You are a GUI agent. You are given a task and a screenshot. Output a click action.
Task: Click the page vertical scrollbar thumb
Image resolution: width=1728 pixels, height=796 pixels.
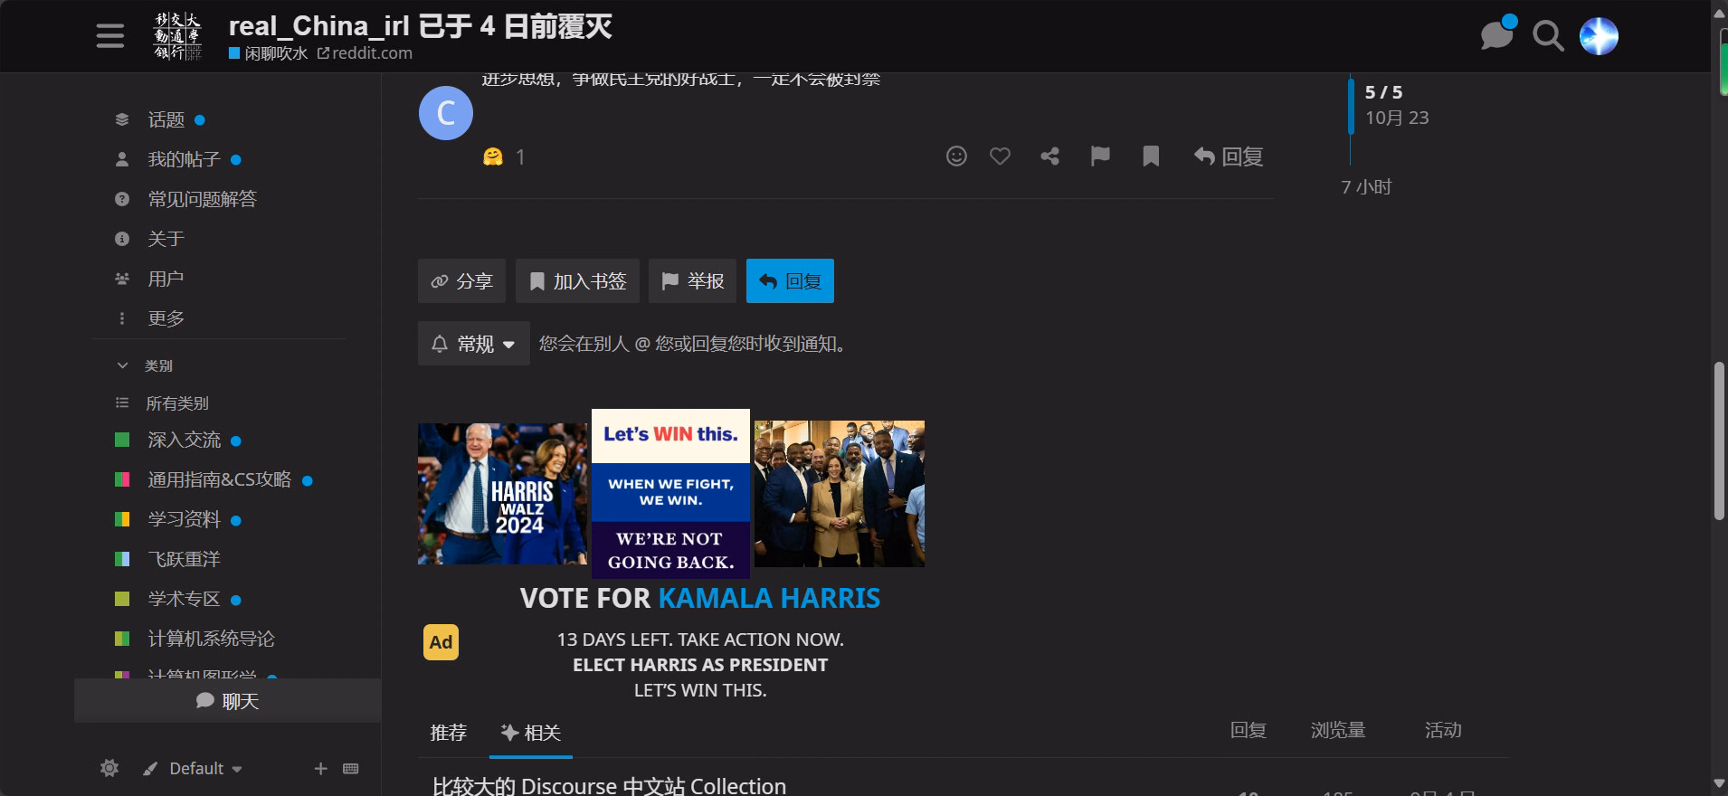point(1719,441)
